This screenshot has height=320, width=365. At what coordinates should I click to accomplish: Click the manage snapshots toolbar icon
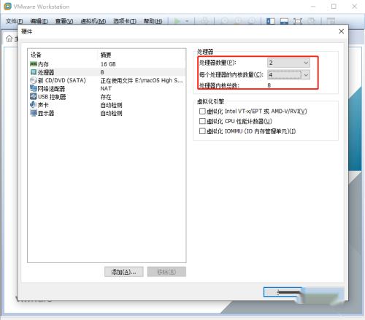251,21
